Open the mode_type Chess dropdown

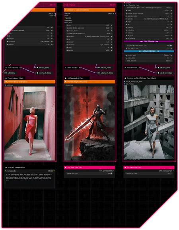coord(149,55)
